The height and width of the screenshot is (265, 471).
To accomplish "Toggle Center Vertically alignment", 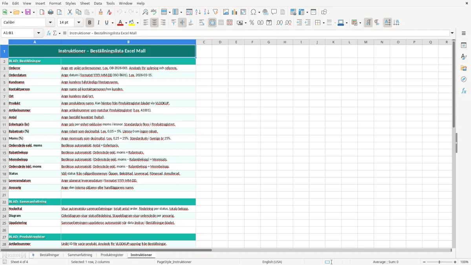I will point(182,23).
